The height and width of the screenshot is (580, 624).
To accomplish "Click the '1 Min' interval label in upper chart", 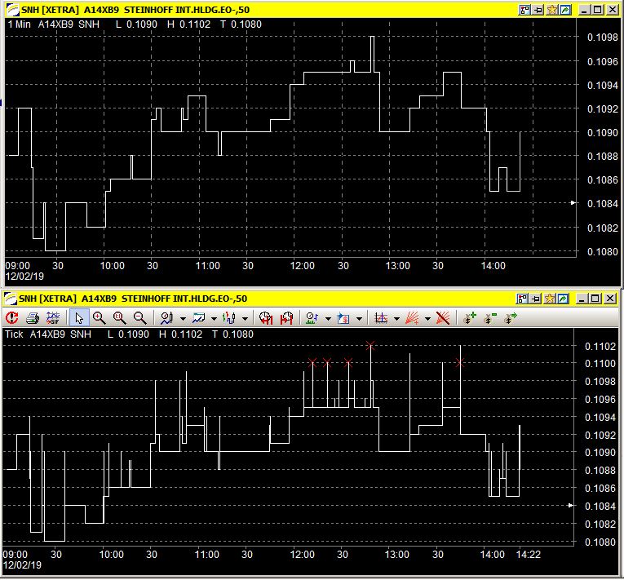I will coord(19,24).
